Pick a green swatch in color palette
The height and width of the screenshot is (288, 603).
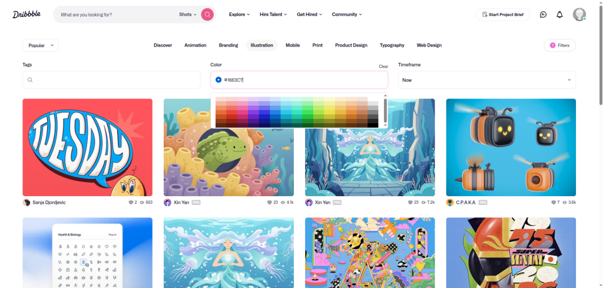(x=307, y=112)
